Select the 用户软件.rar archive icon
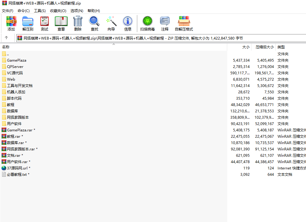306x222 pixels. 4,162
